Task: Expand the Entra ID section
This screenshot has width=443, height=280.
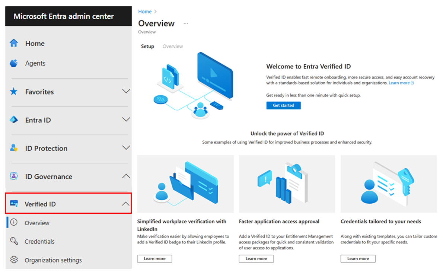Action: coord(126,120)
